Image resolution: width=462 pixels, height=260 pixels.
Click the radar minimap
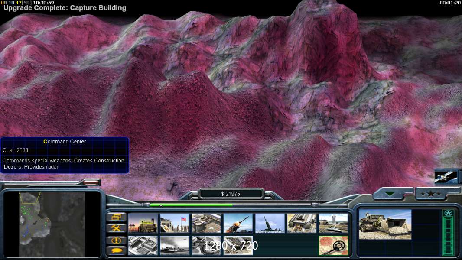52,224
